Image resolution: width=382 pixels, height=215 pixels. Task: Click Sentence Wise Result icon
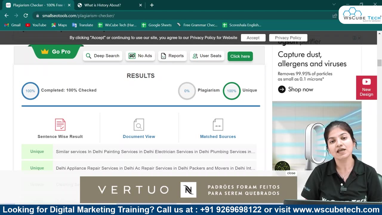(60, 125)
